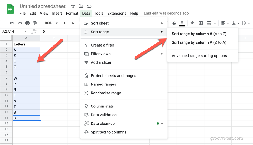Toggle strikethrough formatting

click(x=174, y=23)
